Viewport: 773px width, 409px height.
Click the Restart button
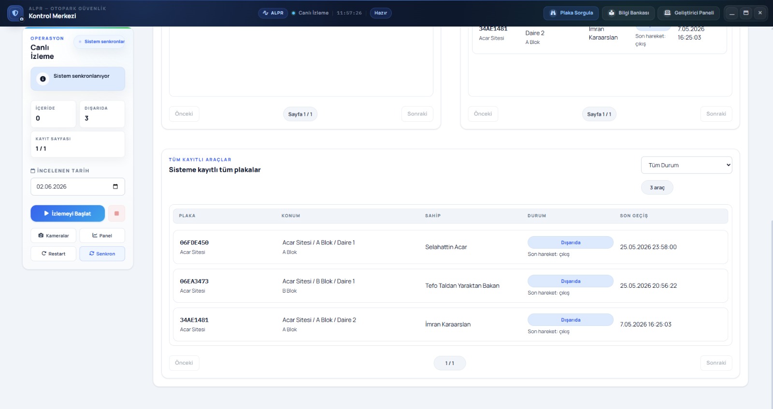click(x=53, y=254)
